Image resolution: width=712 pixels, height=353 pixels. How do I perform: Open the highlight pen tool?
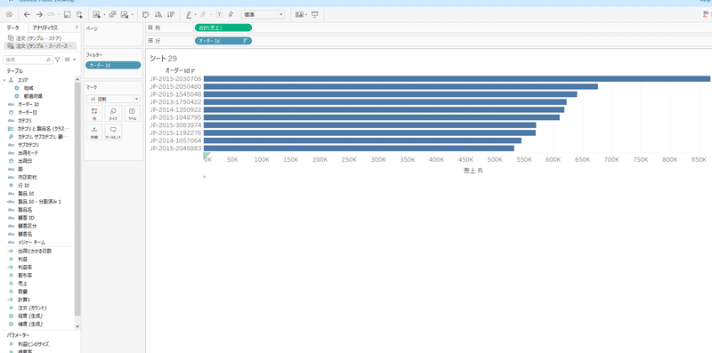point(189,14)
